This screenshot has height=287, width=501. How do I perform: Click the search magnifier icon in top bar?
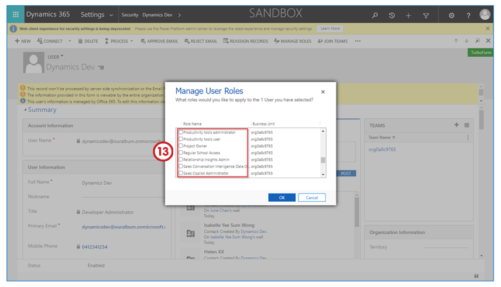point(375,15)
